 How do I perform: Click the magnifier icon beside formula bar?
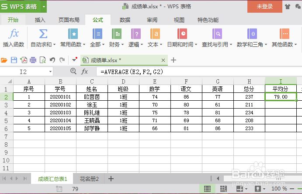(x=73, y=71)
